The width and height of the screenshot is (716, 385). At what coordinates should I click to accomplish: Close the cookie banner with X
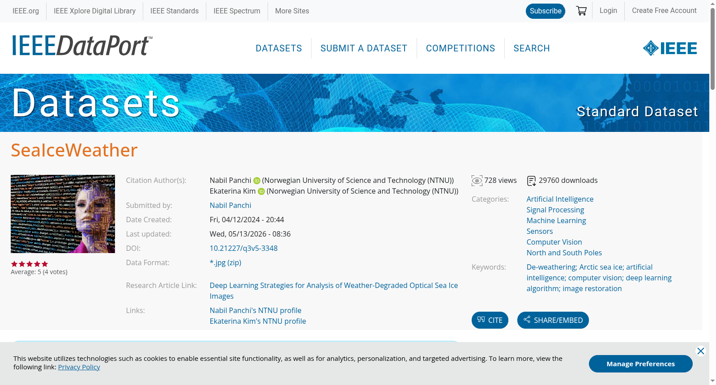coord(701,351)
